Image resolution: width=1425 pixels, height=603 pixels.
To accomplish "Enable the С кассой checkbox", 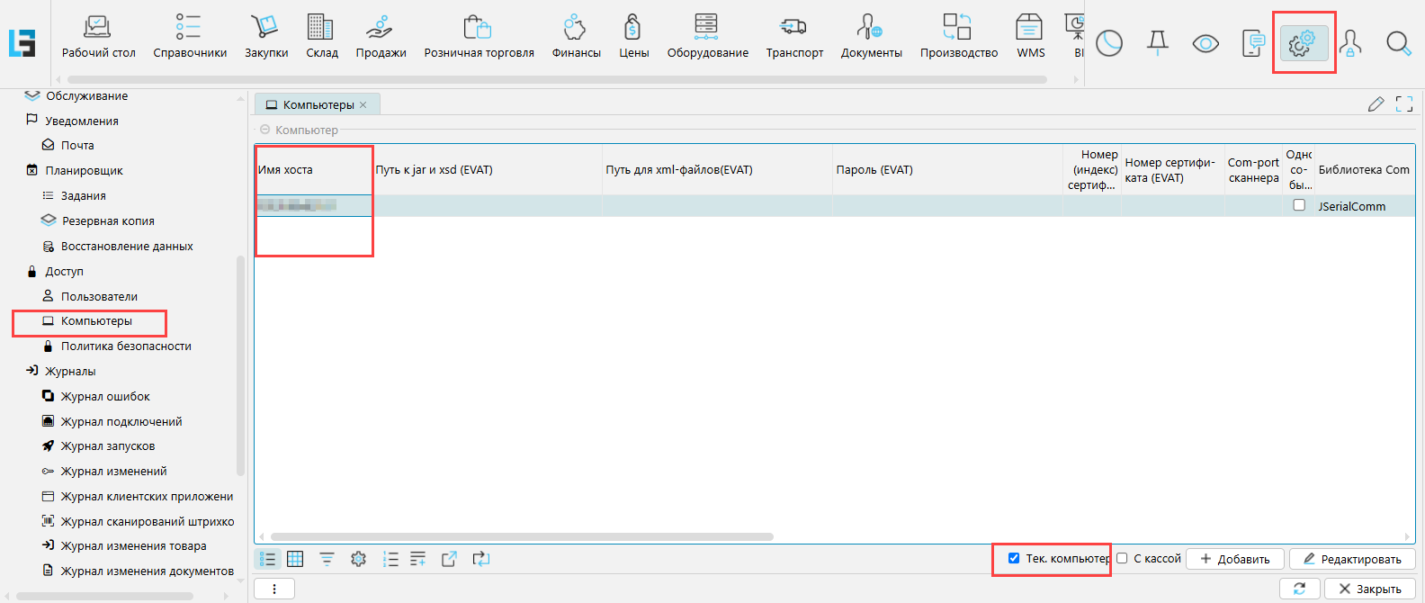I will 1122,558.
